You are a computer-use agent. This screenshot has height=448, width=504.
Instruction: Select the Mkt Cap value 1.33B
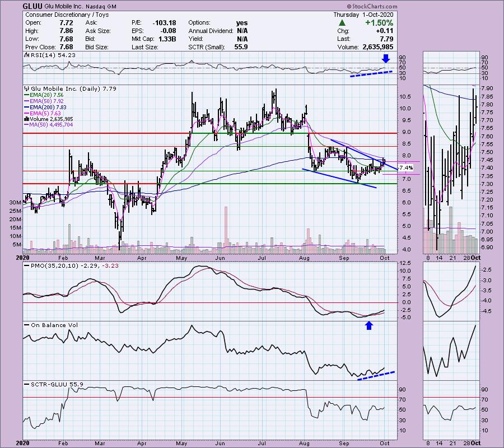pyautogui.click(x=167, y=39)
